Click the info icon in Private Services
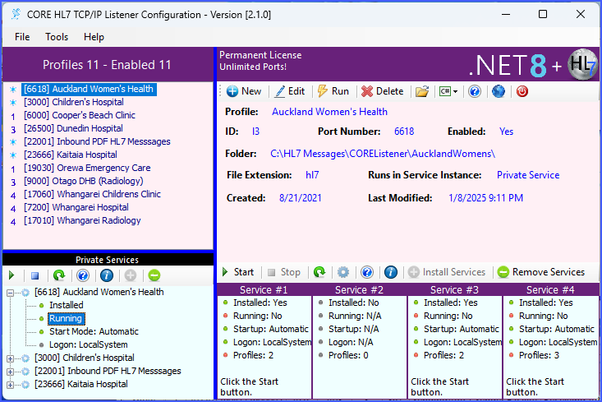Viewport: 602px width, 402px height. 107,275
